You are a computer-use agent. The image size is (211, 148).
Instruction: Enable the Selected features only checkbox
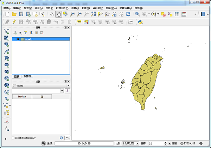point(14,138)
